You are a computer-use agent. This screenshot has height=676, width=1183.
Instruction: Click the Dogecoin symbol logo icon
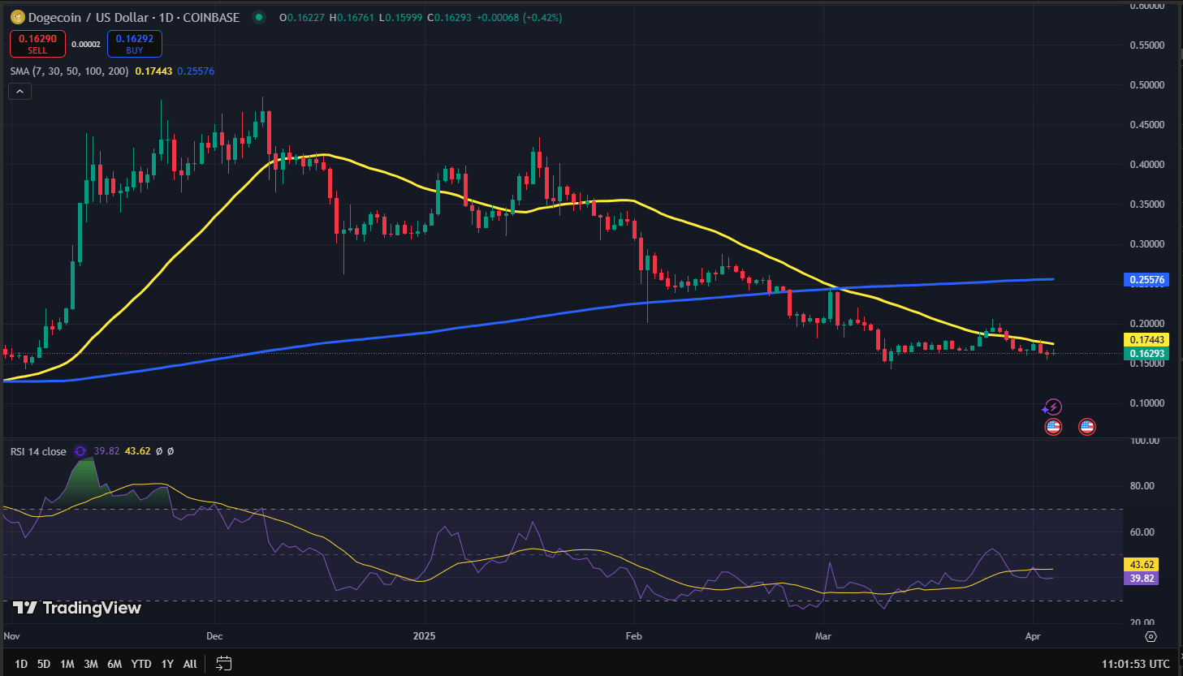17,17
